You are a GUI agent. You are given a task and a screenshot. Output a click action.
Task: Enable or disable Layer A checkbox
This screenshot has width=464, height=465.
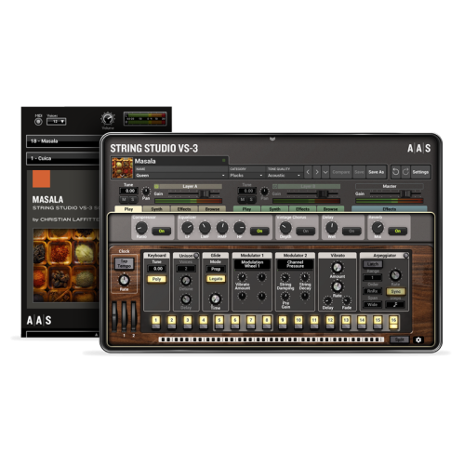(x=156, y=187)
